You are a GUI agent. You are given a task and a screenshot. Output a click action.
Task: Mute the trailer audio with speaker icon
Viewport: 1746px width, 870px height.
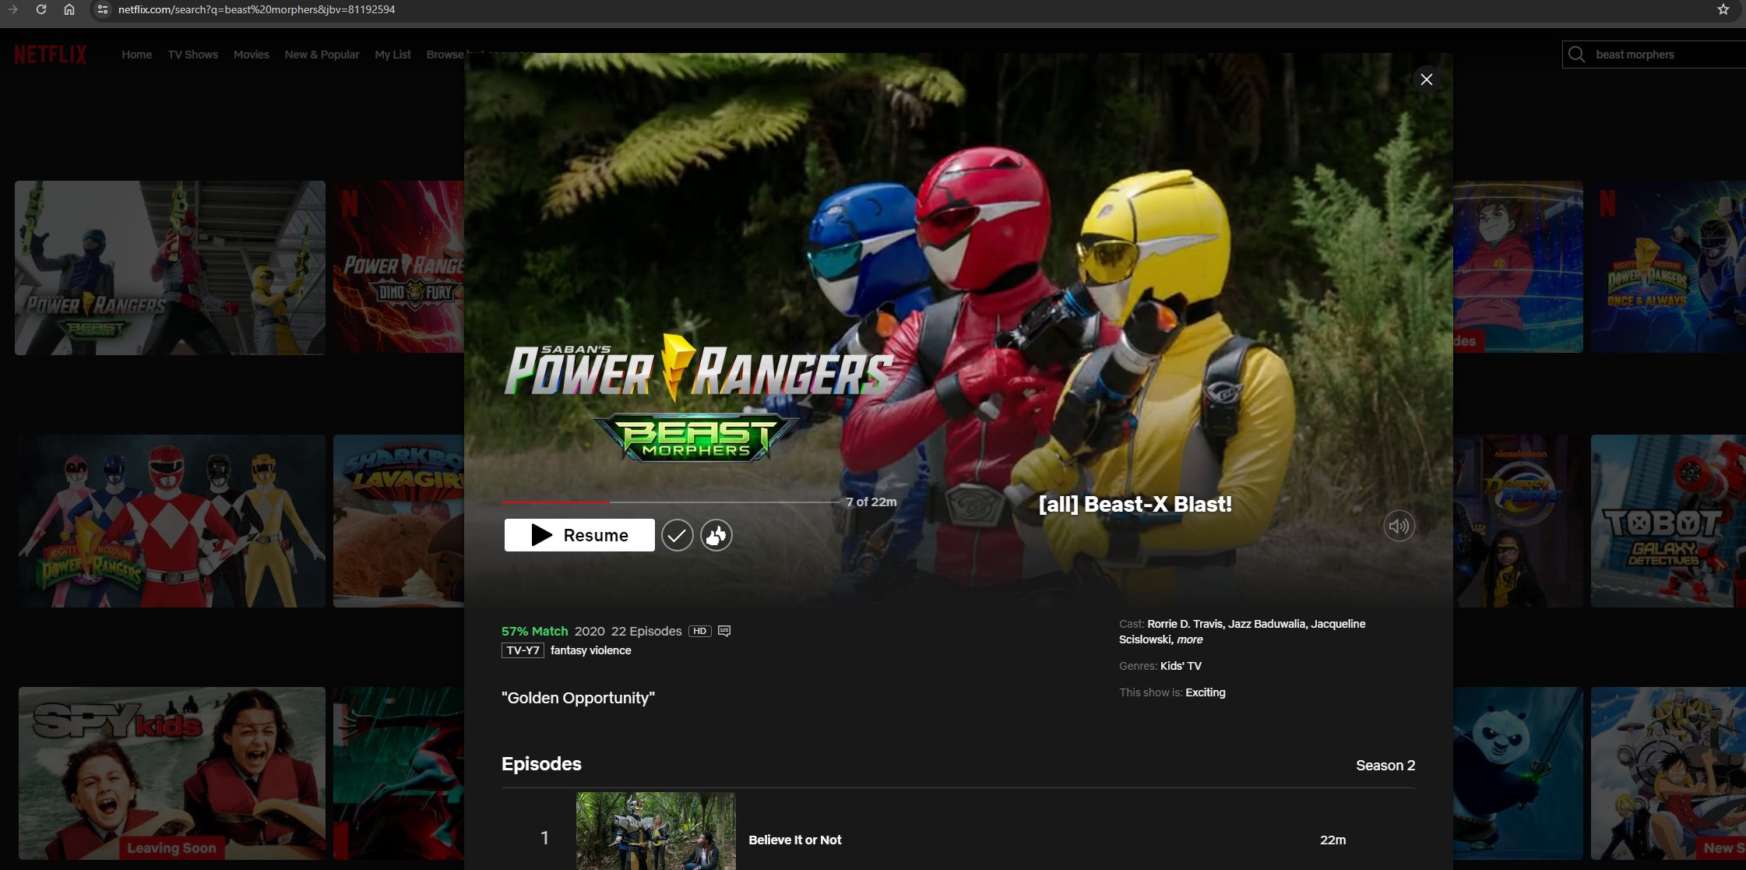(x=1399, y=527)
